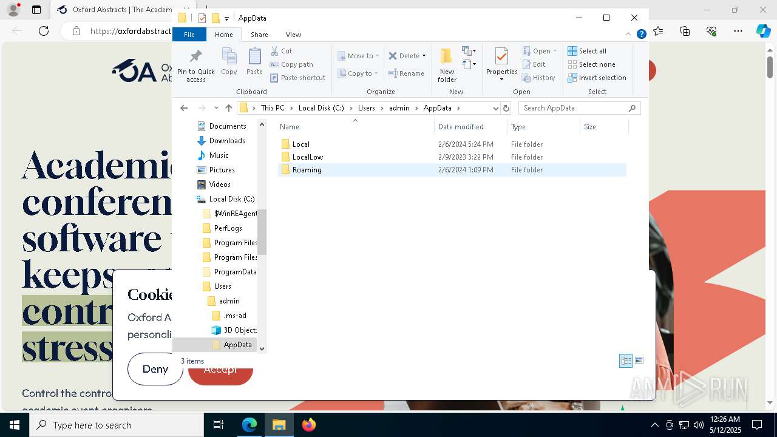The width and height of the screenshot is (777, 437).
Task: Click Select all in ribbon
Action: pyautogui.click(x=587, y=51)
